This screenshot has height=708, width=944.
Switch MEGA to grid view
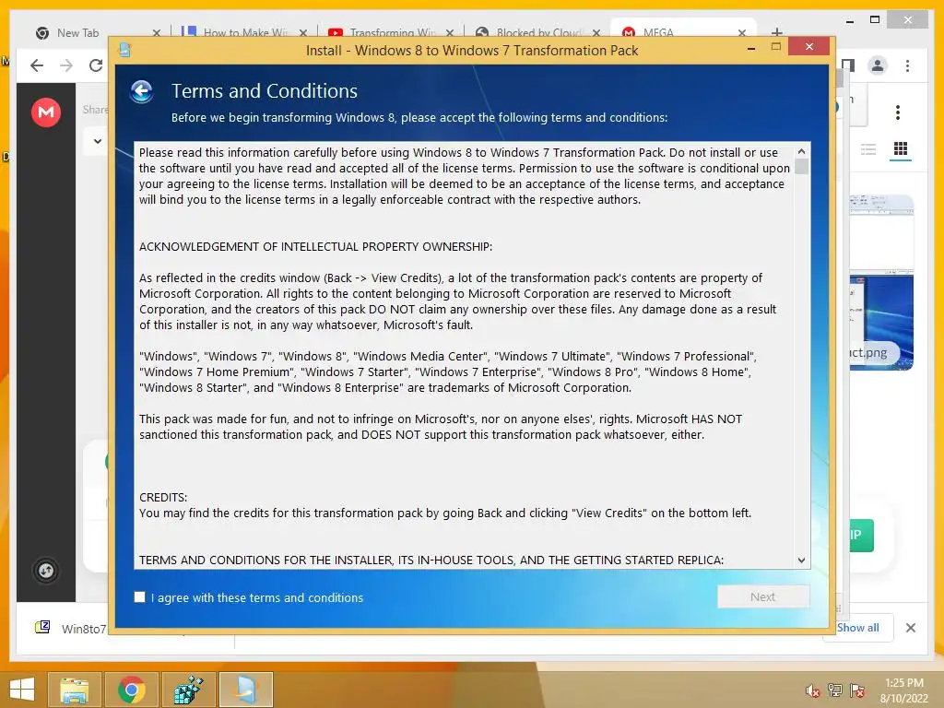[x=900, y=148]
